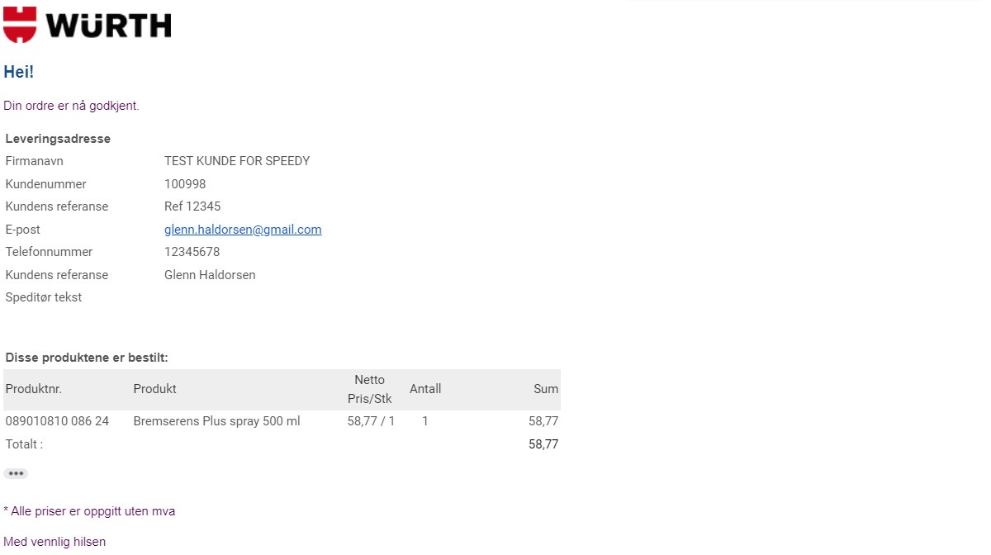Click the Din ordre er nå godkjent text
Viewport: 991px width, 555px height.
pyautogui.click(x=71, y=106)
